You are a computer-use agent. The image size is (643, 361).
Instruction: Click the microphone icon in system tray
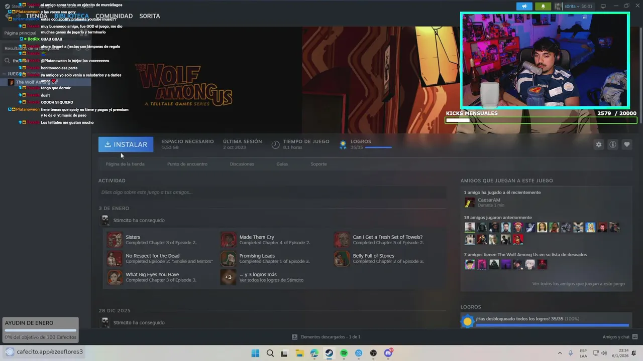570,353
